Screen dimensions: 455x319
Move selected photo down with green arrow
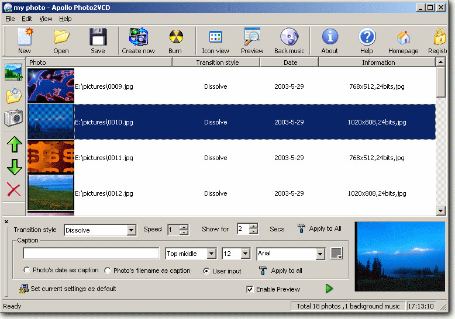[14, 167]
